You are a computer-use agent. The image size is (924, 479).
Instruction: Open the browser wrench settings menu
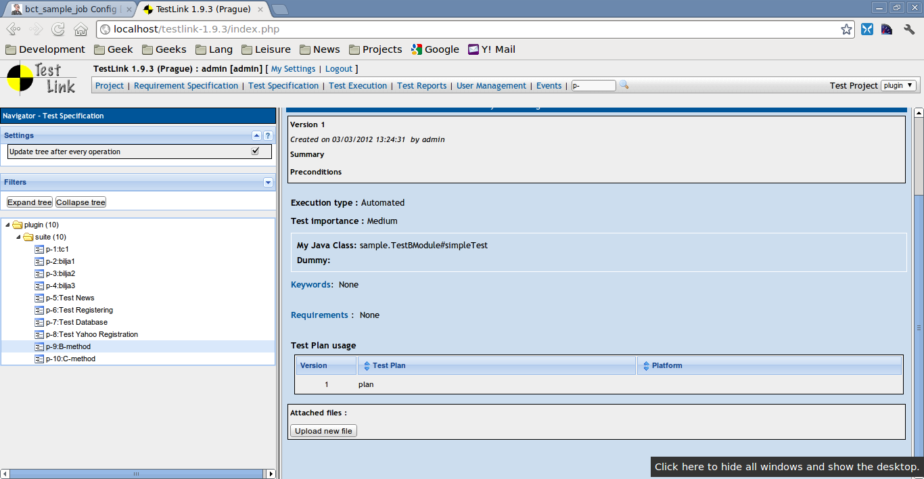[909, 29]
